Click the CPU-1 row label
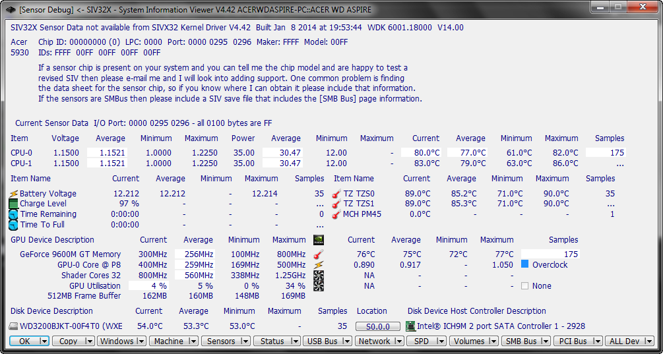This screenshot has height=354, width=663. 20,163
